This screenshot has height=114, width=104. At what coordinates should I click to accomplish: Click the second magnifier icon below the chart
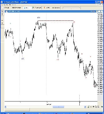pos(98,107)
